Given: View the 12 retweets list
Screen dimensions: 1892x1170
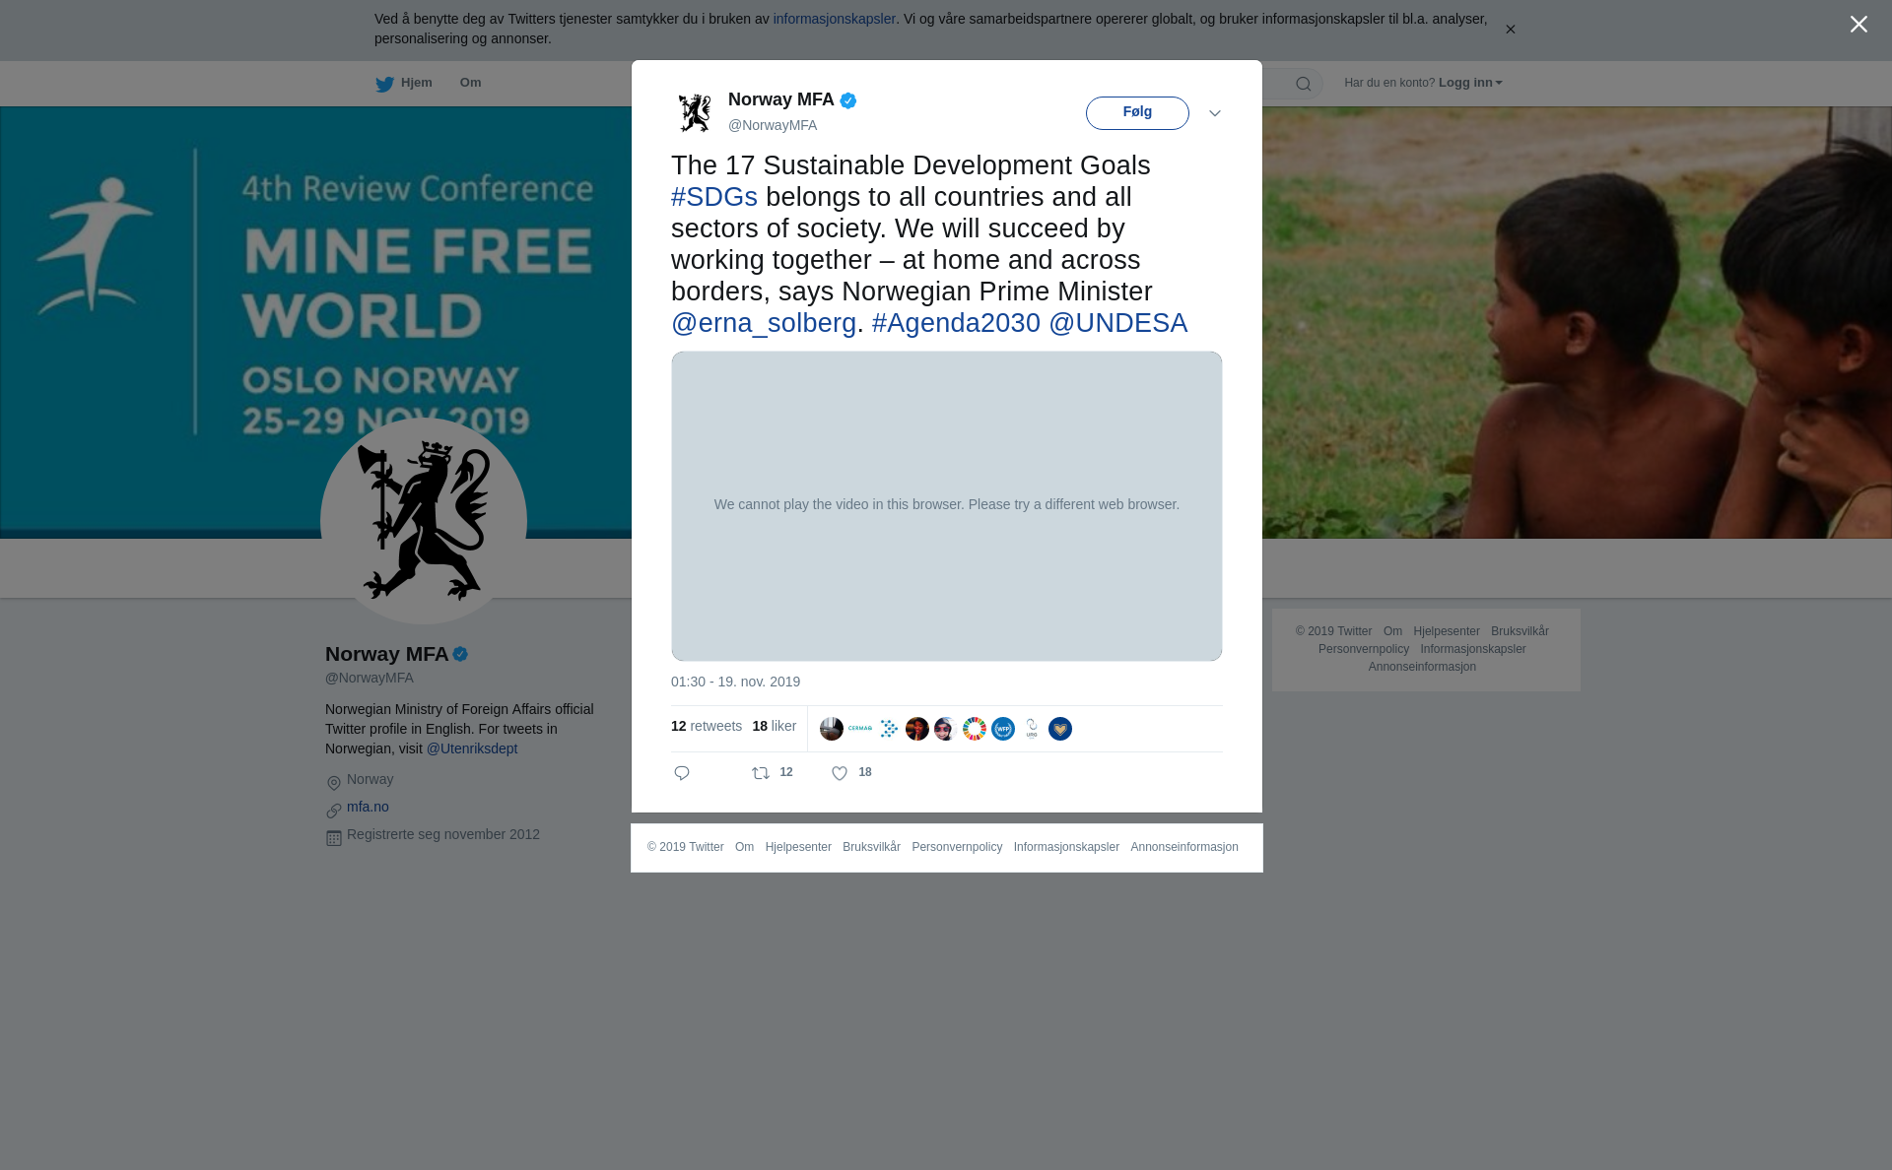Looking at the screenshot, I should [707, 726].
